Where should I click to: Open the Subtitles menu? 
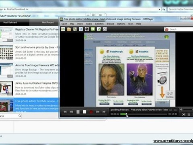click(x=99, y=24)
